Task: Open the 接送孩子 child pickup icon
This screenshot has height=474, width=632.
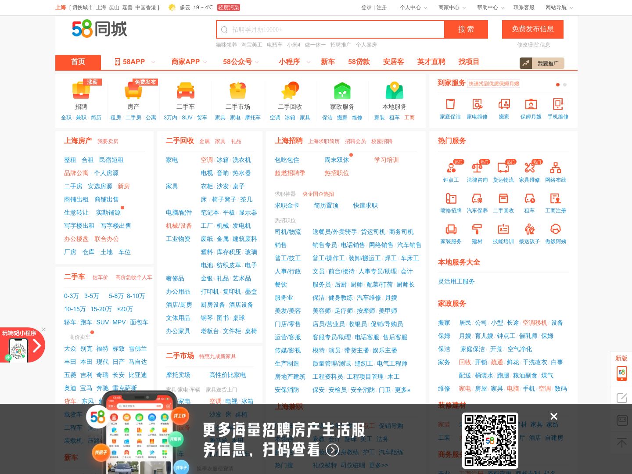Action: [530, 229]
